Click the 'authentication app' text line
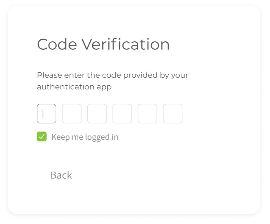Screen dimensions: 270x224 click(74, 87)
